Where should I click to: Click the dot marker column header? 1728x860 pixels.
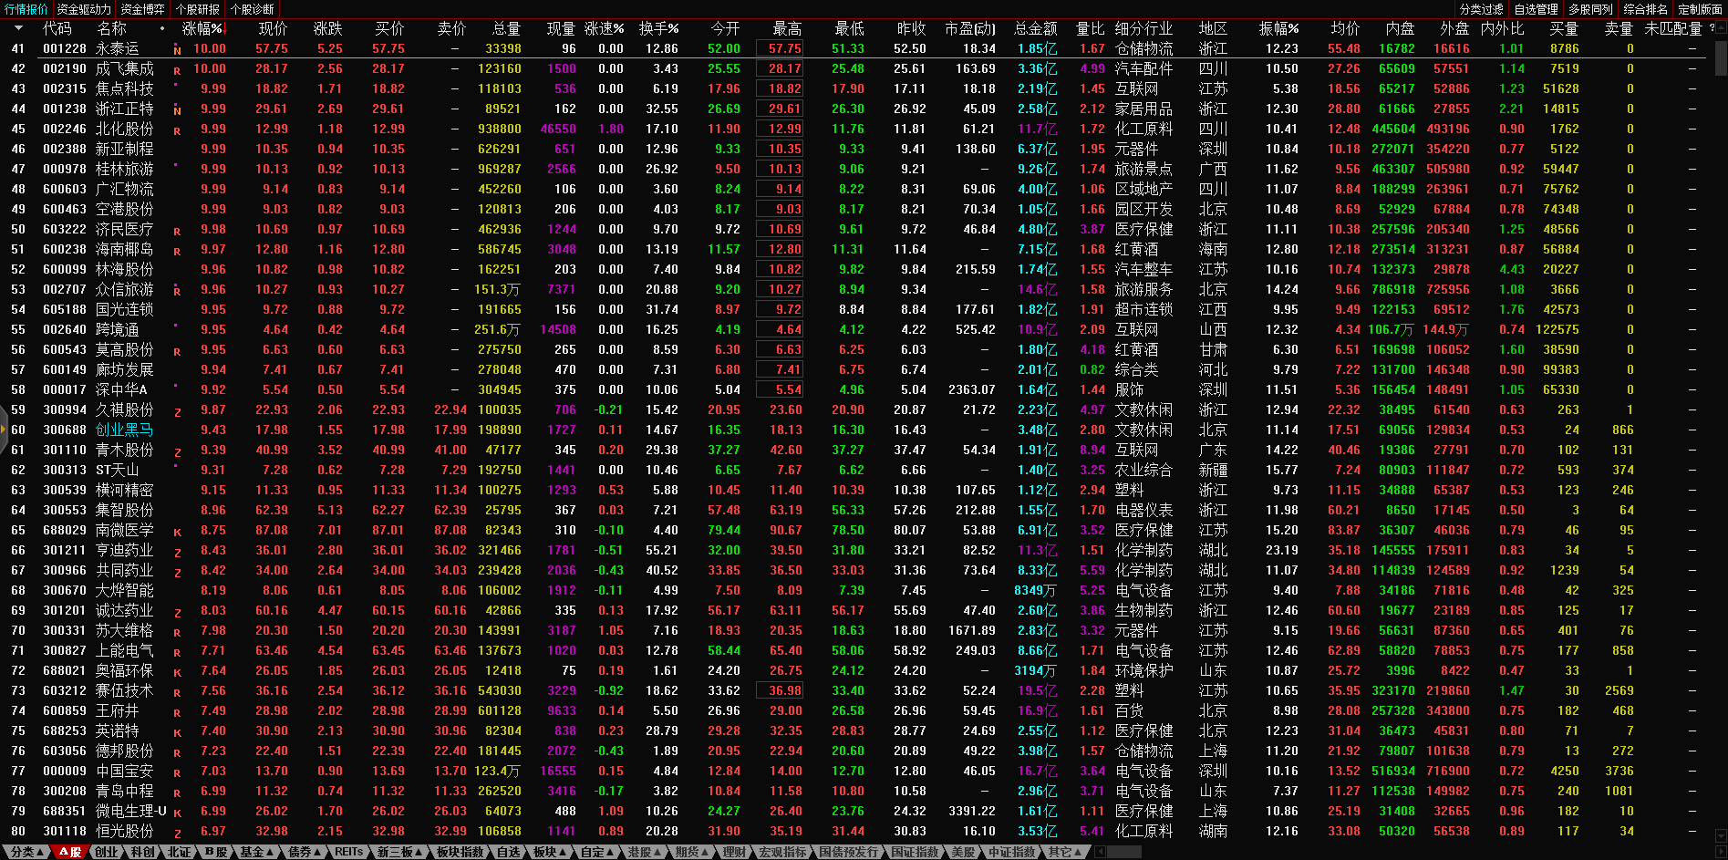click(162, 29)
